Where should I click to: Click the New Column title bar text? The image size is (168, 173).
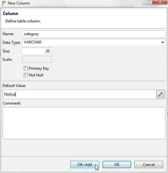[x=19, y=3]
